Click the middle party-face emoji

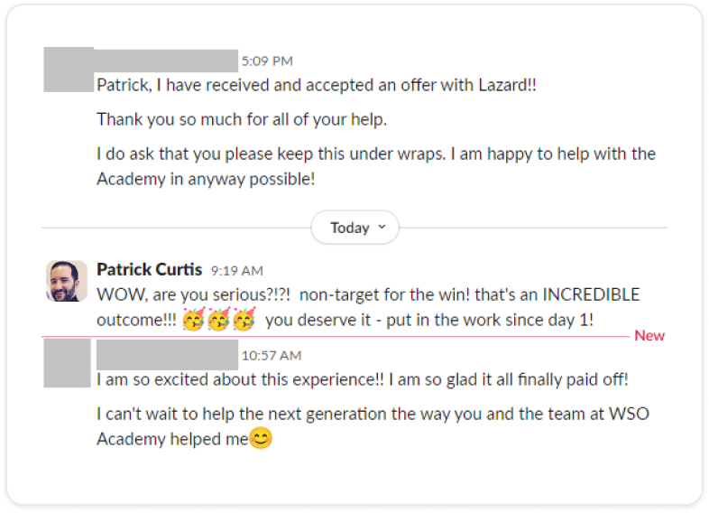(218, 320)
